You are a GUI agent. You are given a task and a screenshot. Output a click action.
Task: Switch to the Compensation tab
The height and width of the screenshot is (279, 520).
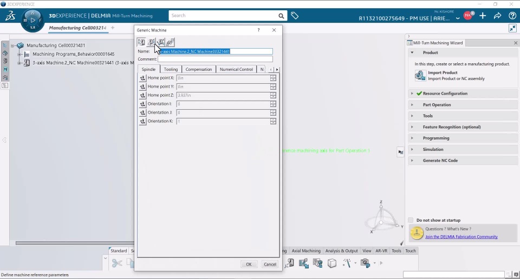tap(199, 69)
